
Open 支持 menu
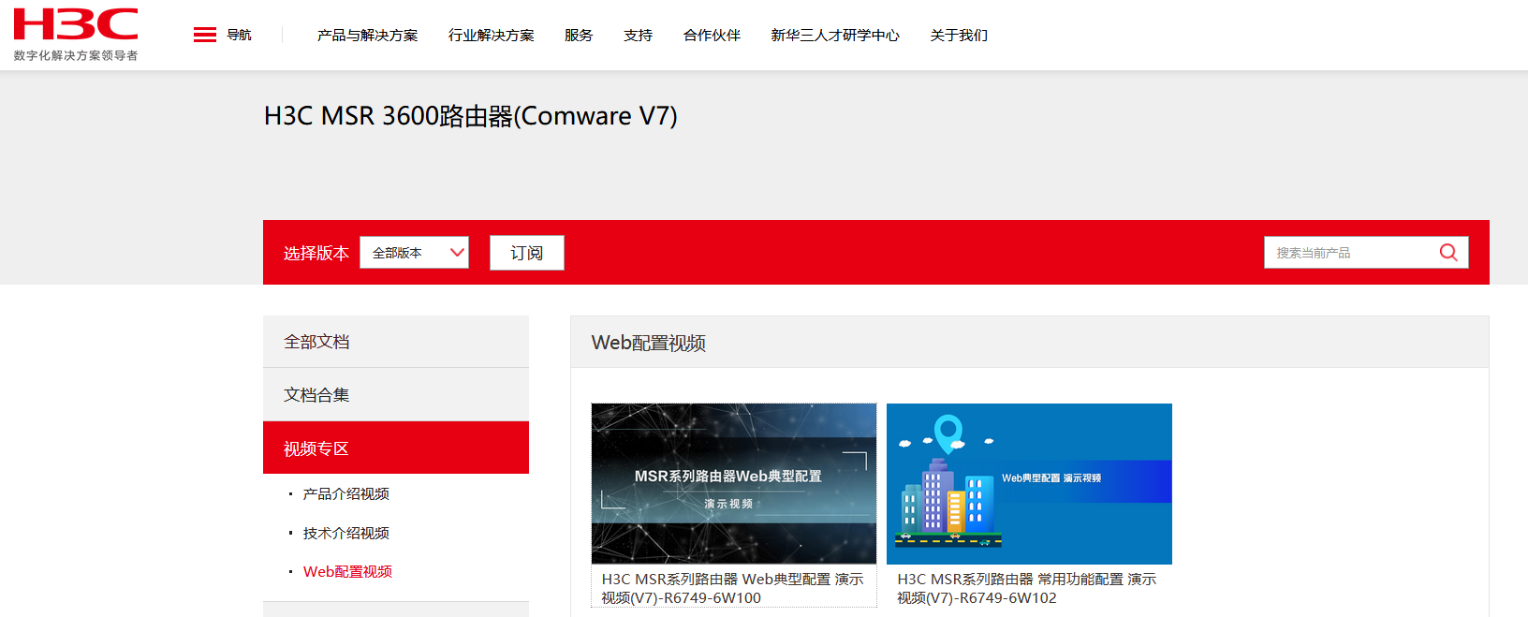pyautogui.click(x=639, y=36)
